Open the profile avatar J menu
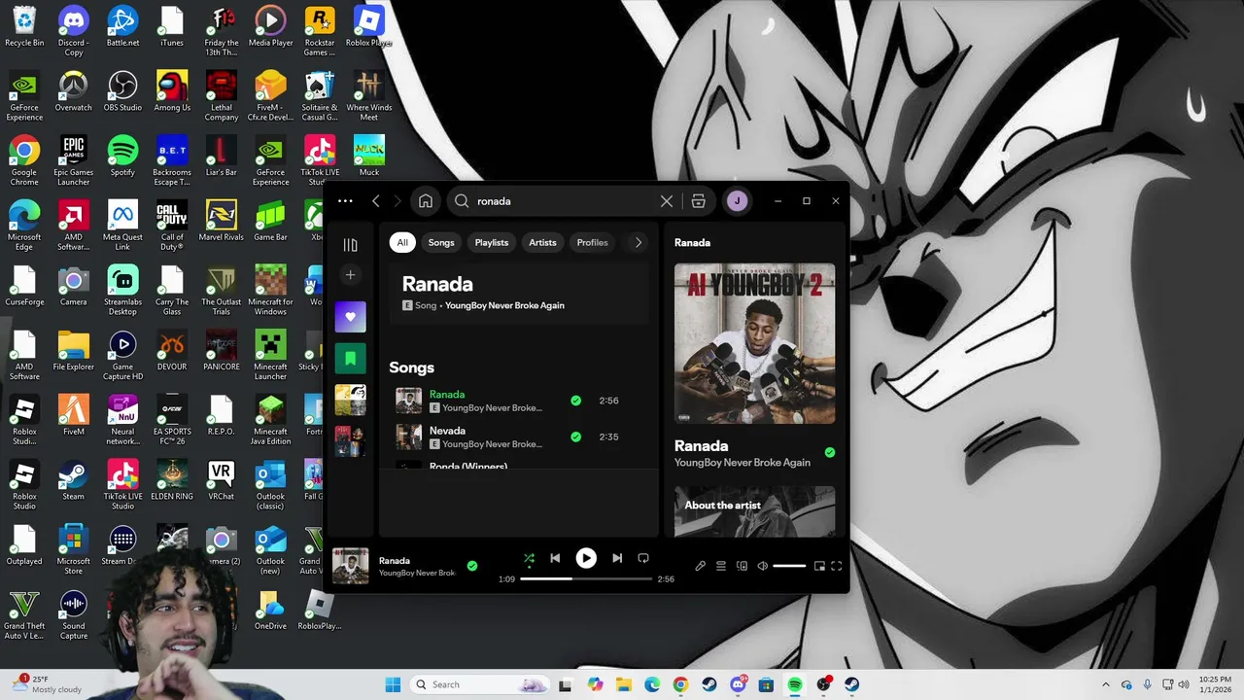This screenshot has width=1244, height=700. click(737, 201)
